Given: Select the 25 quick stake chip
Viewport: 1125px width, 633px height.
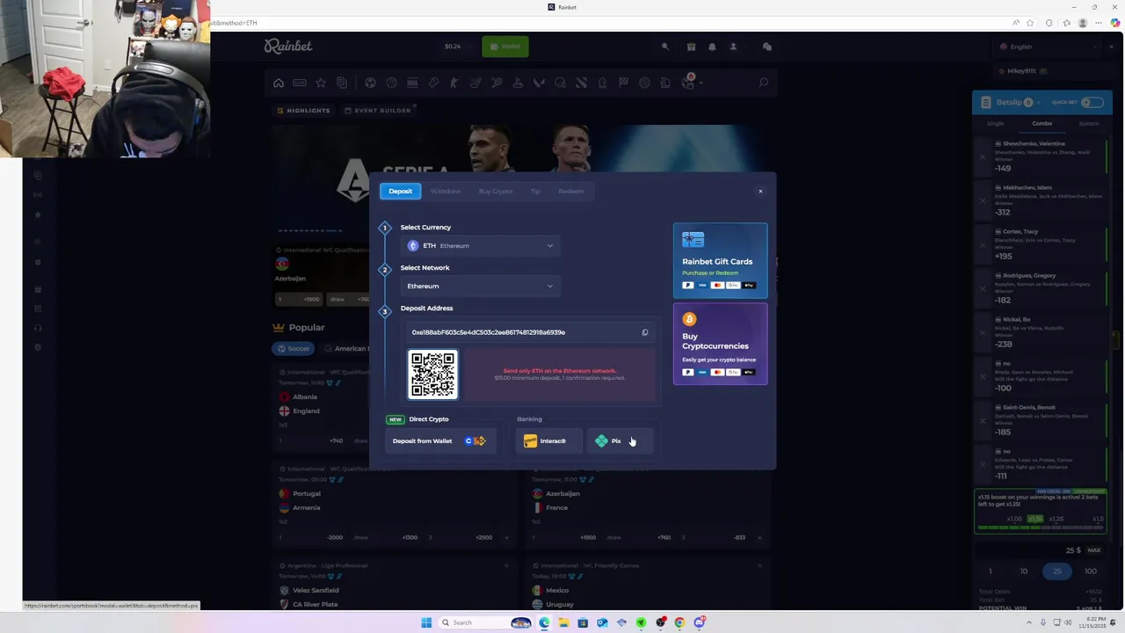Looking at the screenshot, I should [x=1056, y=571].
